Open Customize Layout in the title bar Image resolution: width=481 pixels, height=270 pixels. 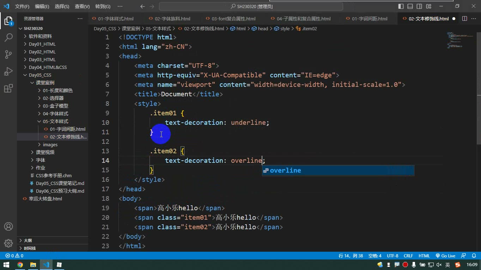pyautogui.click(x=428, y=6)
